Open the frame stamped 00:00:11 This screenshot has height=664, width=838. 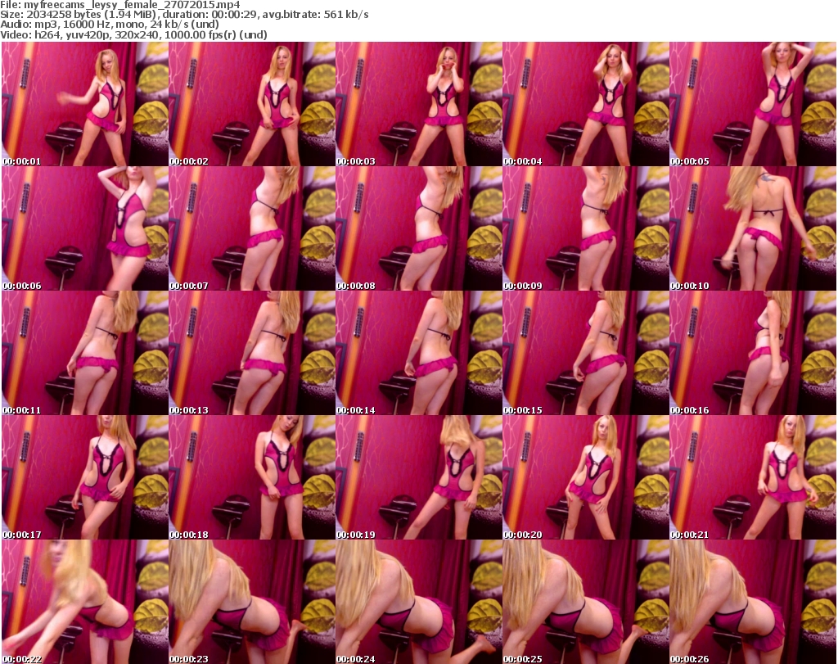point(85,353)
